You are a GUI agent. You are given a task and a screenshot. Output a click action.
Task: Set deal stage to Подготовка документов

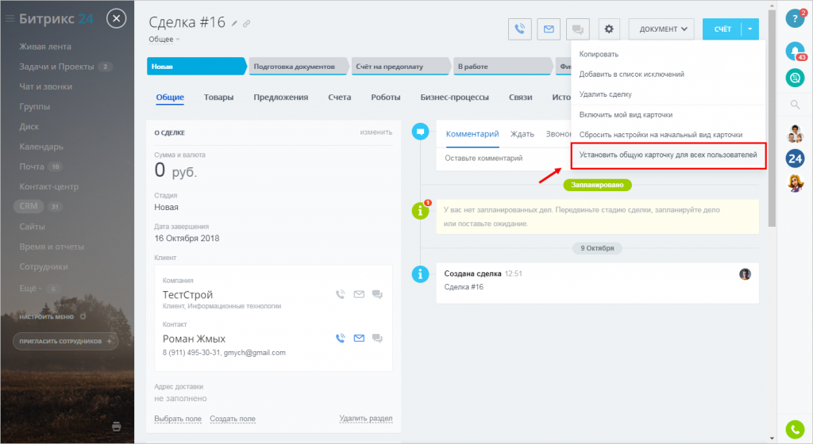pos(299,67)
